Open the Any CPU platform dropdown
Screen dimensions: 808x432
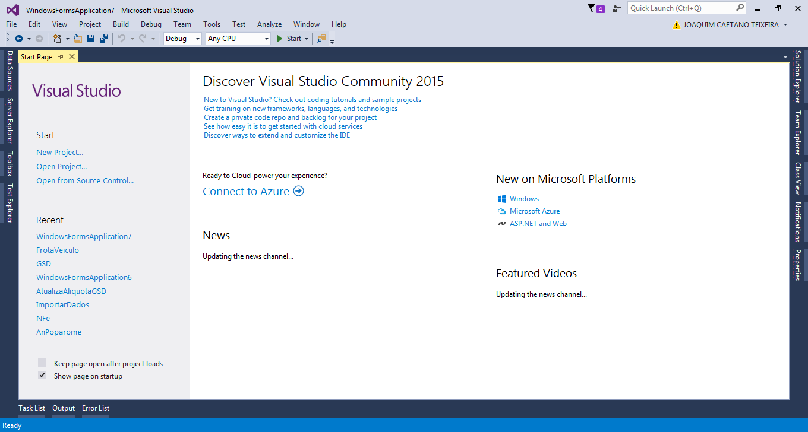tap(238, 39)
